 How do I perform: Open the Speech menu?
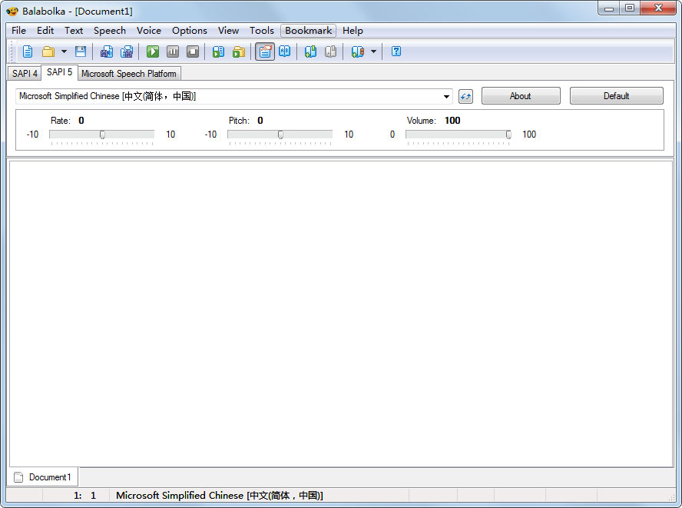click(x=110, y=31)
